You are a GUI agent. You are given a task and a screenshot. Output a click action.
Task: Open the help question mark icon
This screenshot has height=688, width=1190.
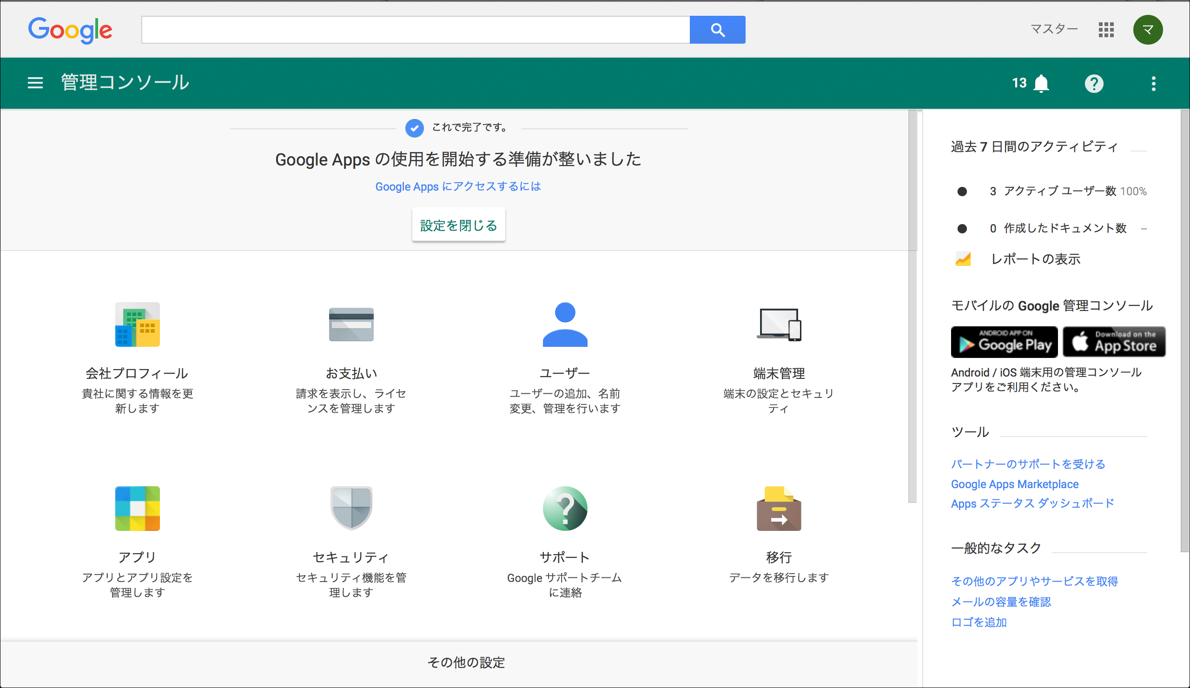[x=1094, y=84]
